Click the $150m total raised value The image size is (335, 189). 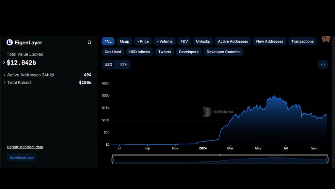click(85, 83)
